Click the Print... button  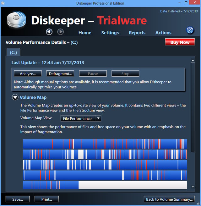(46, 199)
